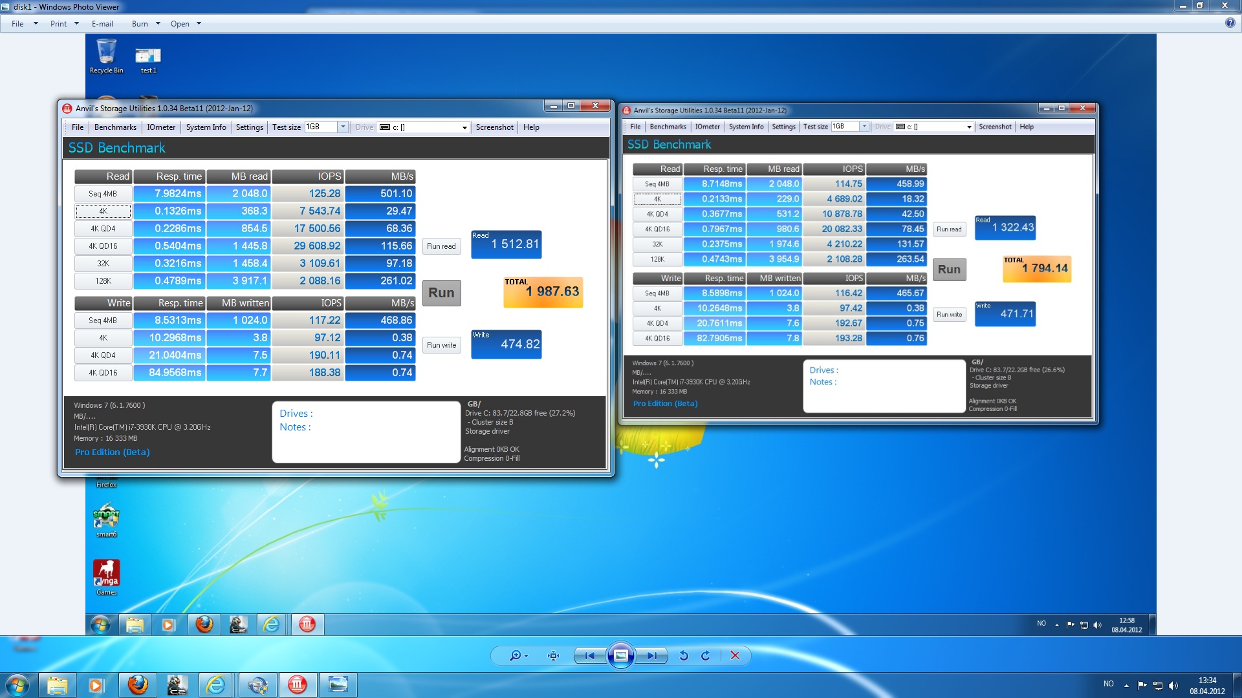
Task: Click Games desktop icon in photo
Action: click(107, 577)
